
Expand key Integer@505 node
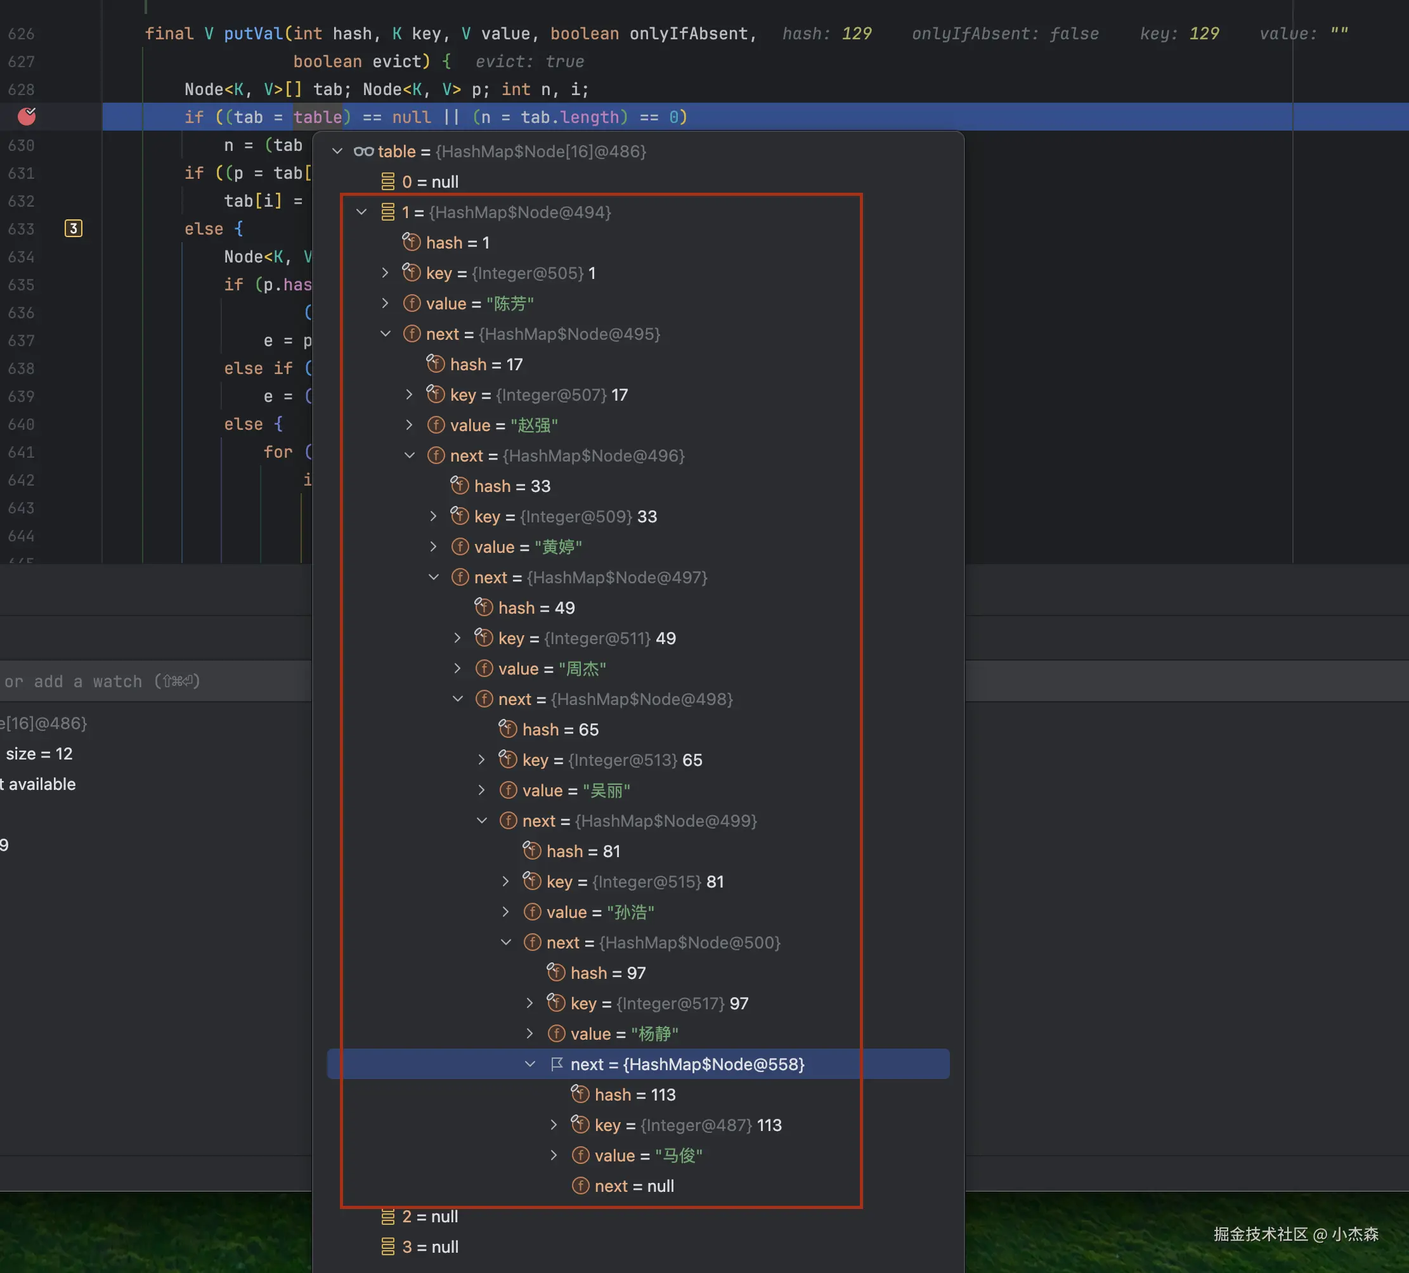tap(385, 273)
